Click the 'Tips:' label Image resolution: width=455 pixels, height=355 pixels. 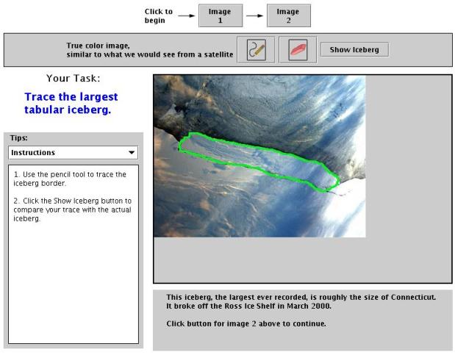click(19, 137)
